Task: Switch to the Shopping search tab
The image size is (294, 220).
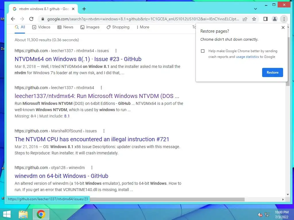Action: pyautogui.click(x=118, y=27)
